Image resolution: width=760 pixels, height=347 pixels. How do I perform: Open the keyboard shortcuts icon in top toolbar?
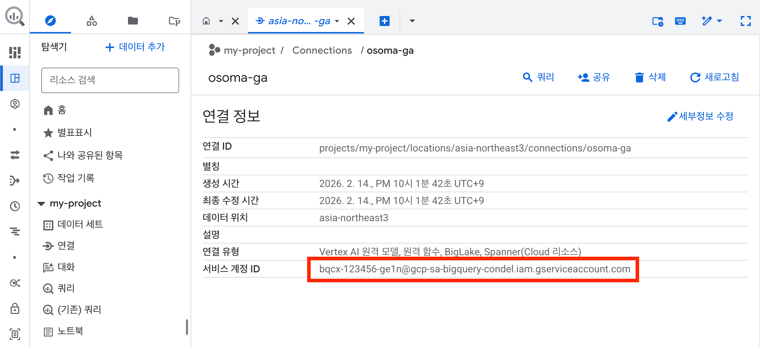[680, 21]
